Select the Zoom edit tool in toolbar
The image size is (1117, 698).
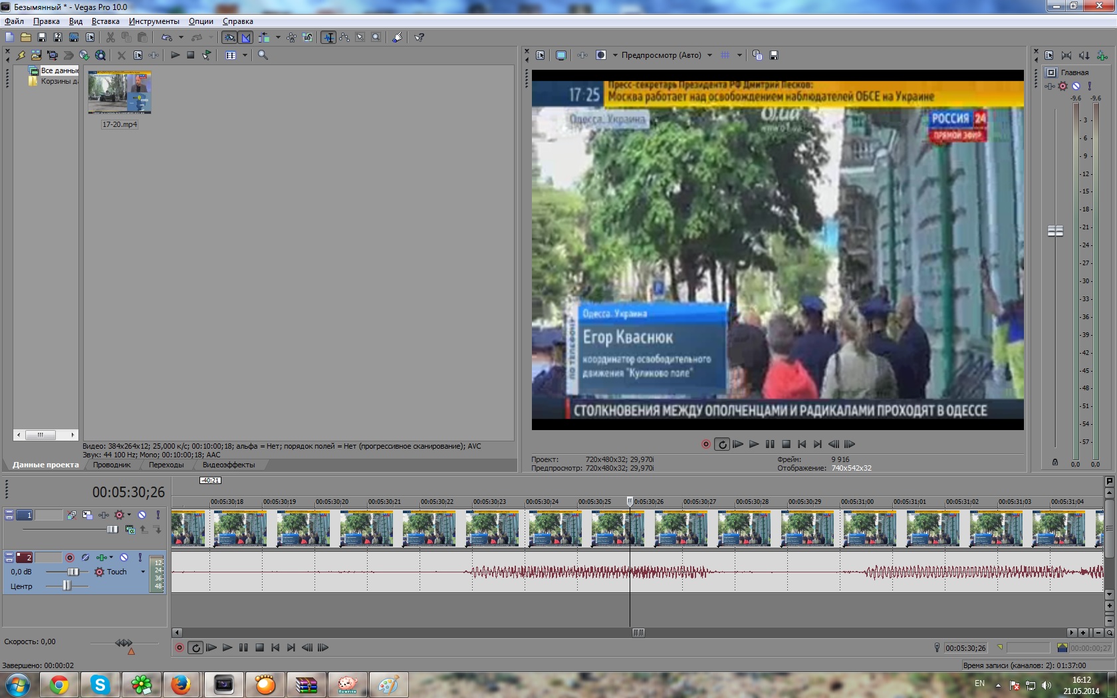pyautogui.click(x=376, y=37)
